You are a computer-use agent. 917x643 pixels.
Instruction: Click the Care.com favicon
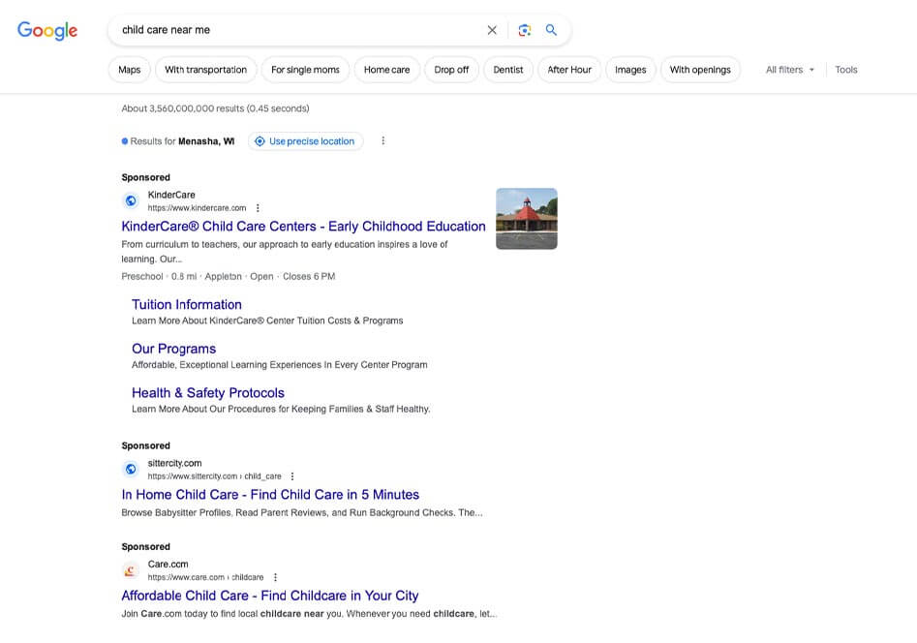[x=131, y=570]
